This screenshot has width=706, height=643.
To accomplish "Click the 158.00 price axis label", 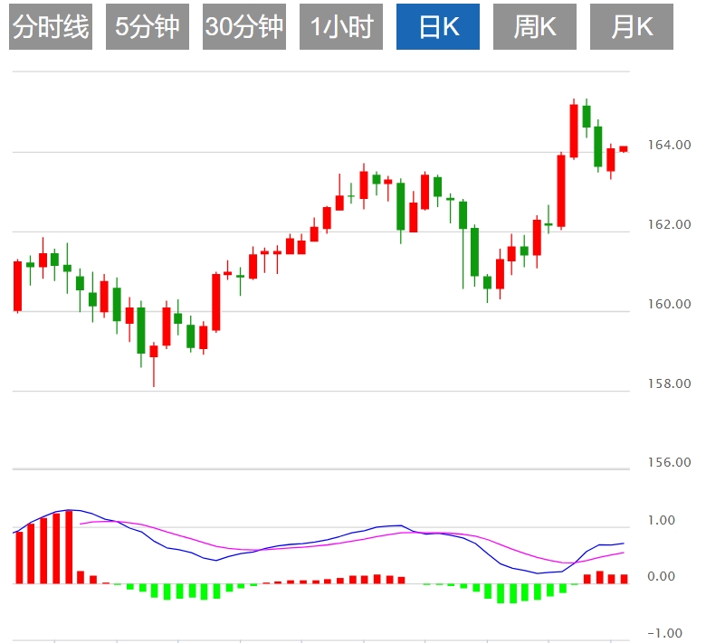I will pos(669,383).
